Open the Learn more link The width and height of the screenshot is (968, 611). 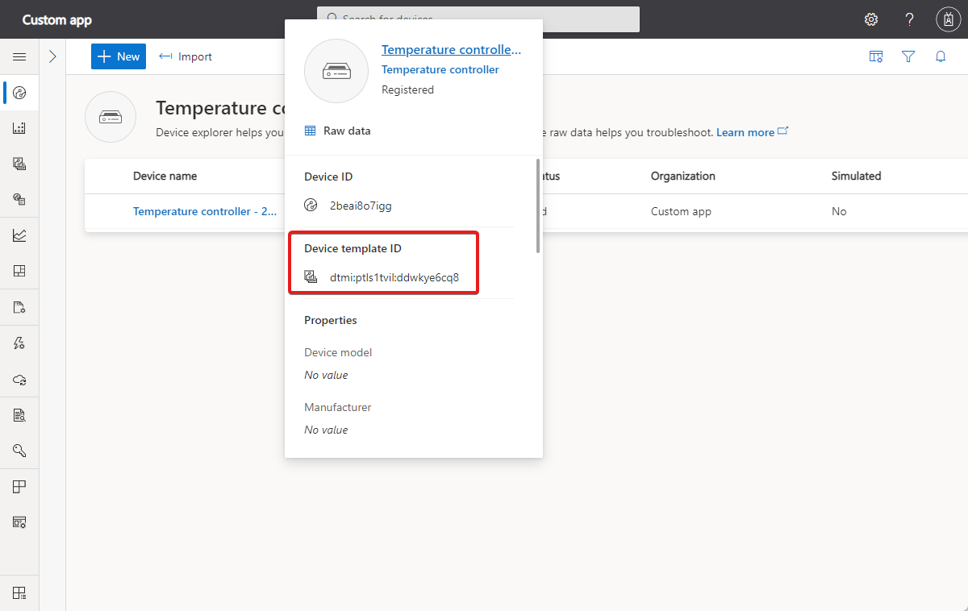pos(746,132)
